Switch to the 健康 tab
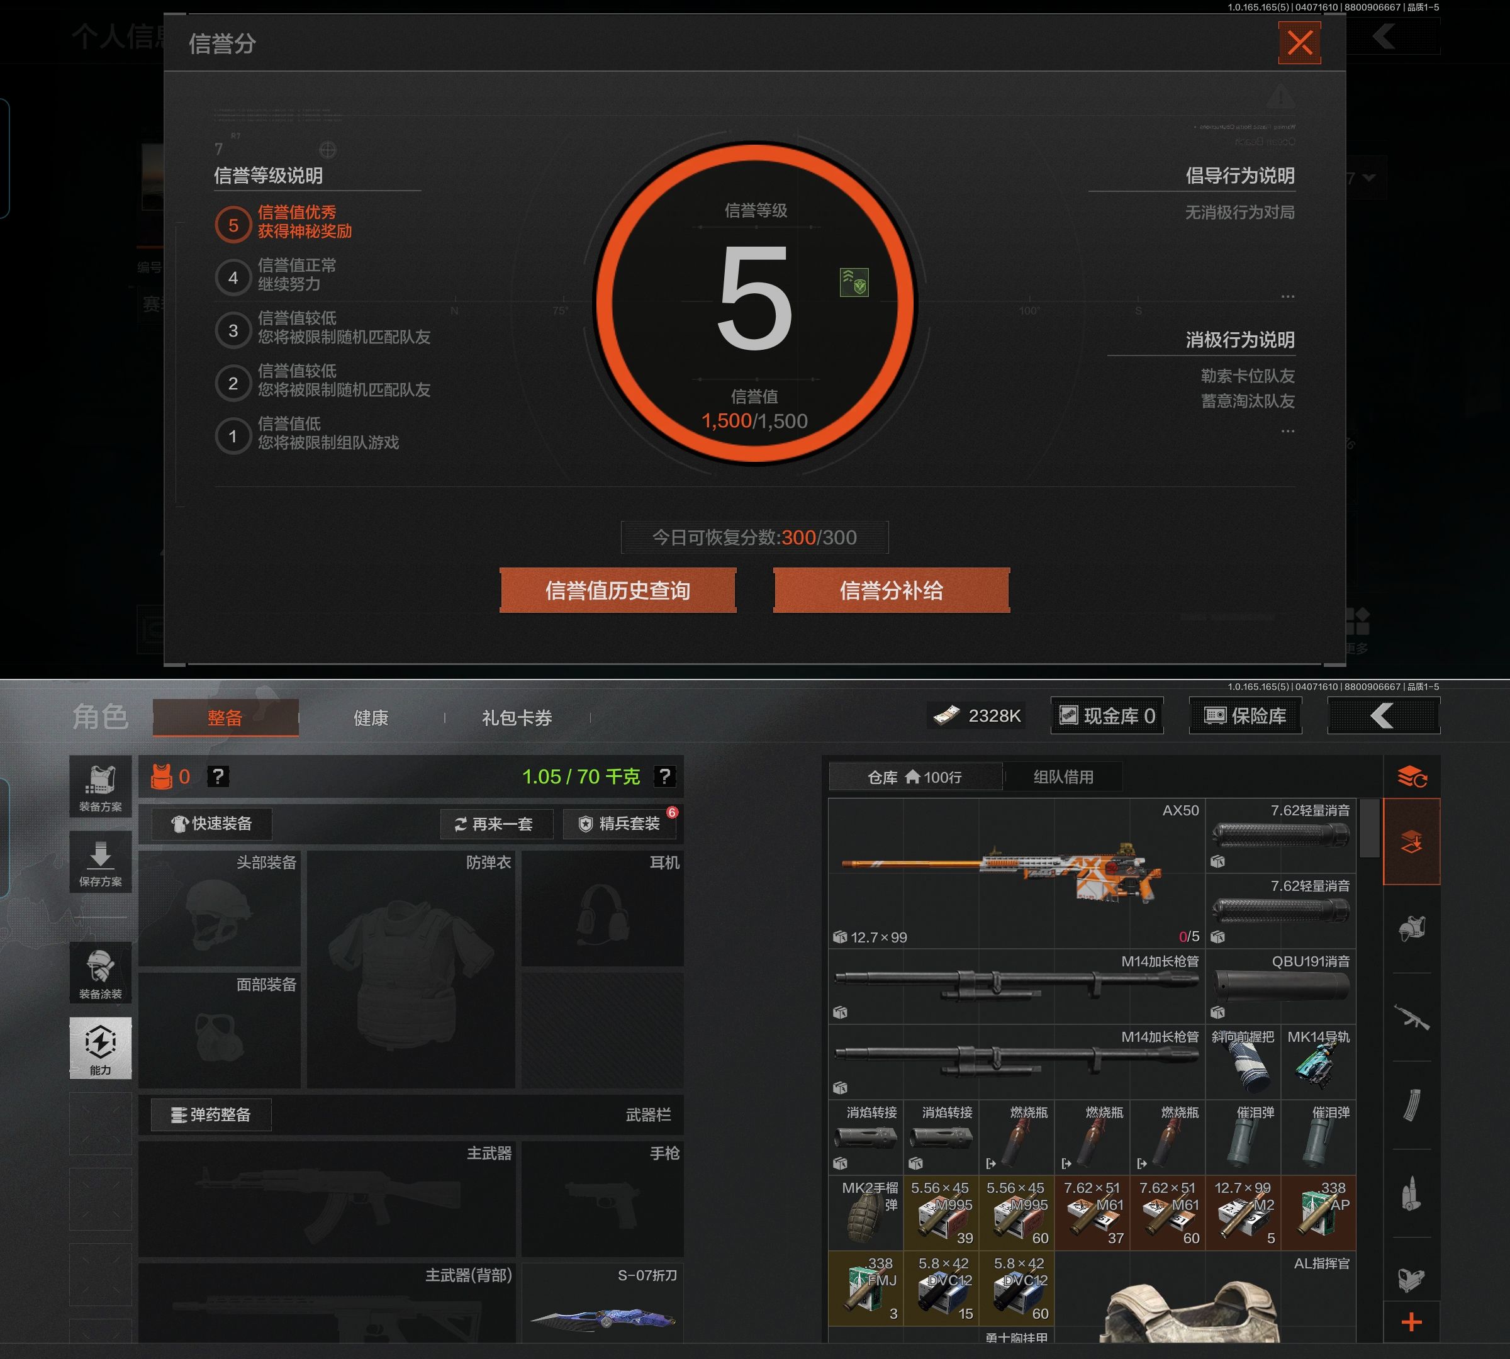This screenshot has height=1359, width=1510. [x=371, y=718]
